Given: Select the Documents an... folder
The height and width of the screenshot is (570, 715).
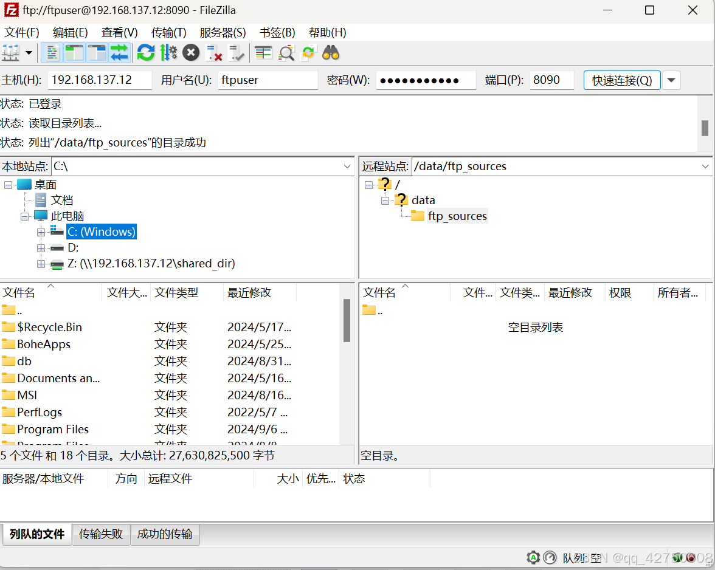Looking at the screenshot, I should click(58, 378).
